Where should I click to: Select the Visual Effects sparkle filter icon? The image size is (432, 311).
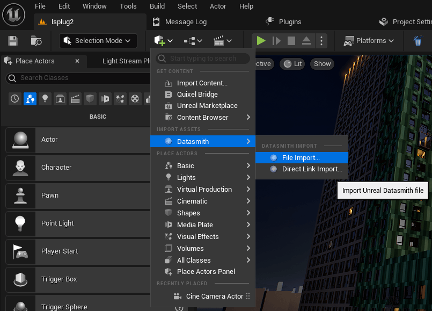[x=120, y=99]
